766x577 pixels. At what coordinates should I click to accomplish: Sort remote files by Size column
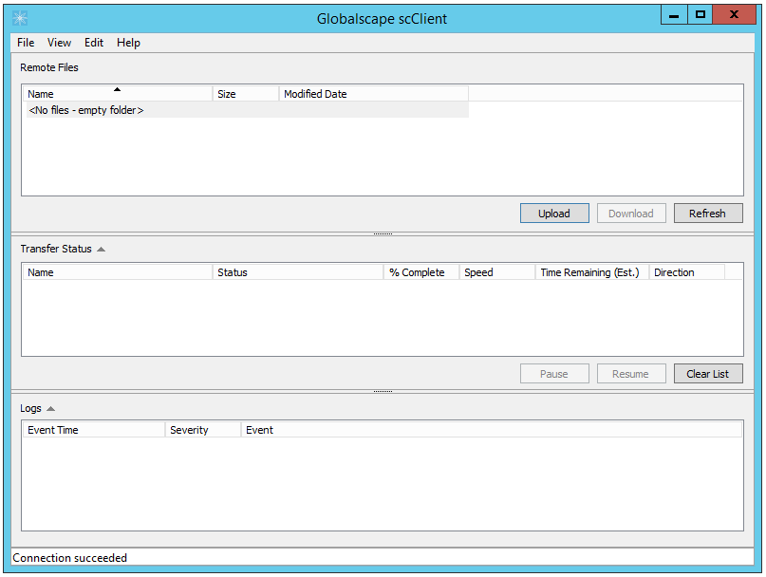click(246, 94)
